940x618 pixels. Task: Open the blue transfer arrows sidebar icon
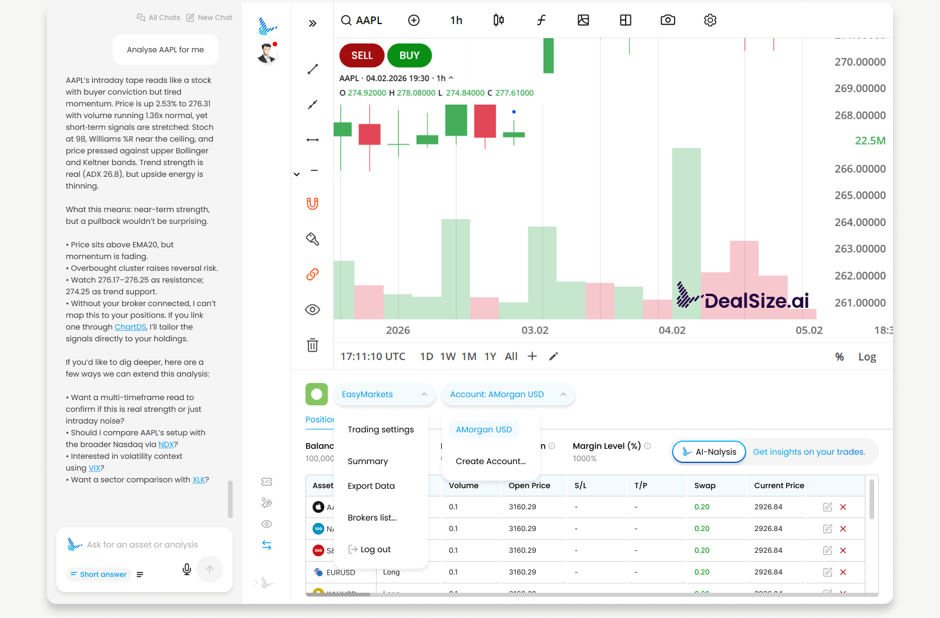pyautogui.click(x=267, y=545)
